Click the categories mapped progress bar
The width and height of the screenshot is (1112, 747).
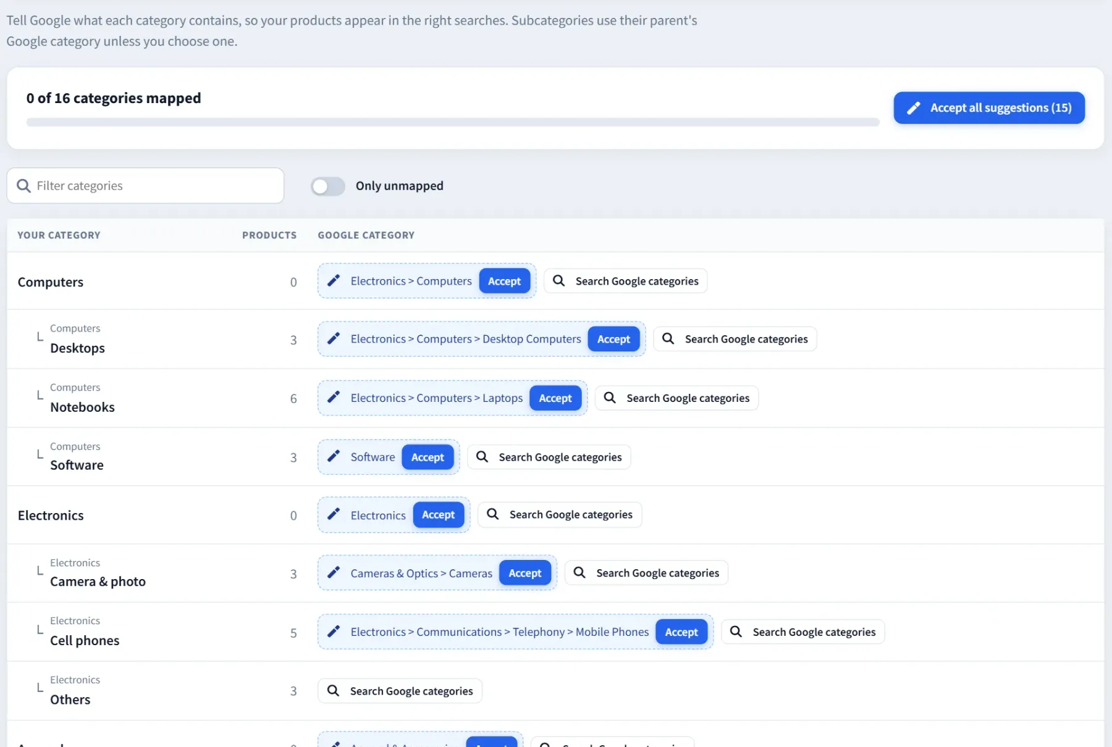453,122
